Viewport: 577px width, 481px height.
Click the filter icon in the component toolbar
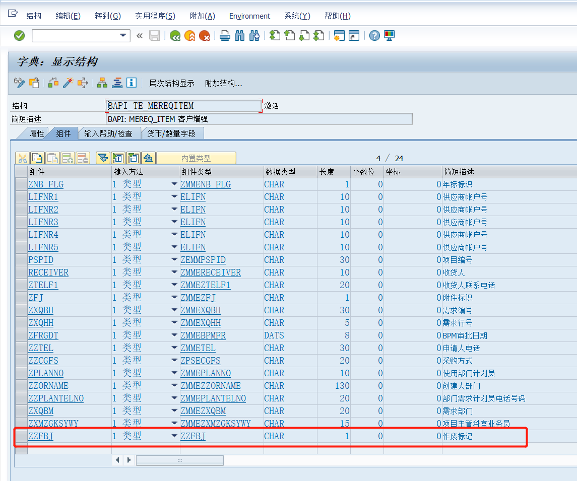103,158
